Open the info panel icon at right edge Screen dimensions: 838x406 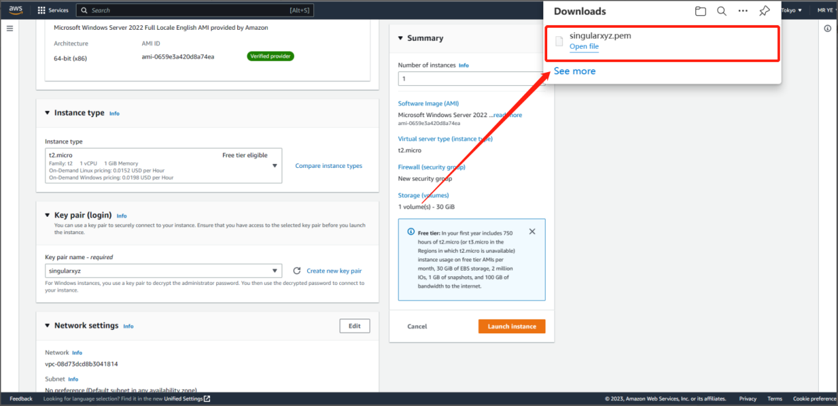tap(827, 28)
